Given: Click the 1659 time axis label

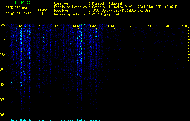Looking at the screenshot, I should [166, 26].
